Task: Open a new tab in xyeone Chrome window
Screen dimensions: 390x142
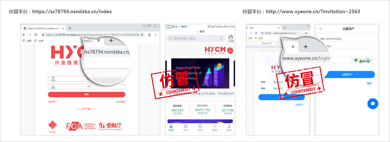Action: (285, 28)
